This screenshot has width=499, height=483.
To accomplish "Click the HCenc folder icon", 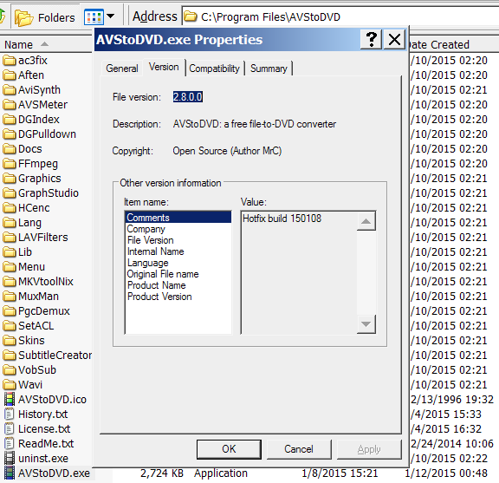I will click(x=9, y=208).
